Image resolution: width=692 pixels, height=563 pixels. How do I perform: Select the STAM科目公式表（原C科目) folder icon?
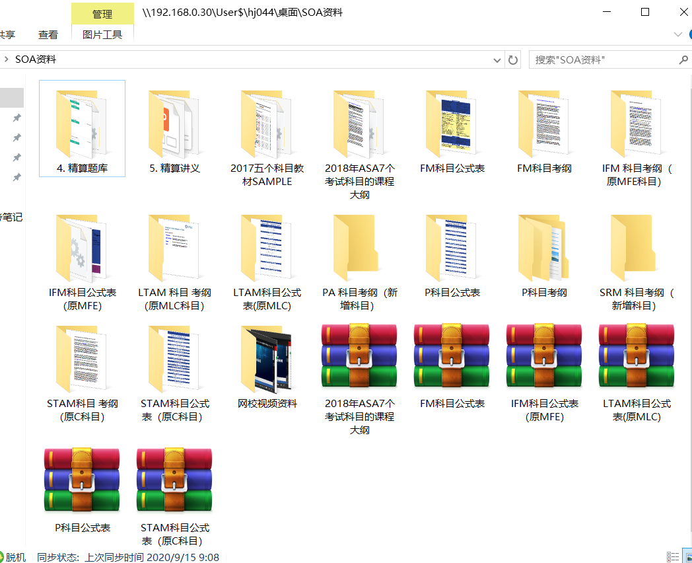pos(174,359)
